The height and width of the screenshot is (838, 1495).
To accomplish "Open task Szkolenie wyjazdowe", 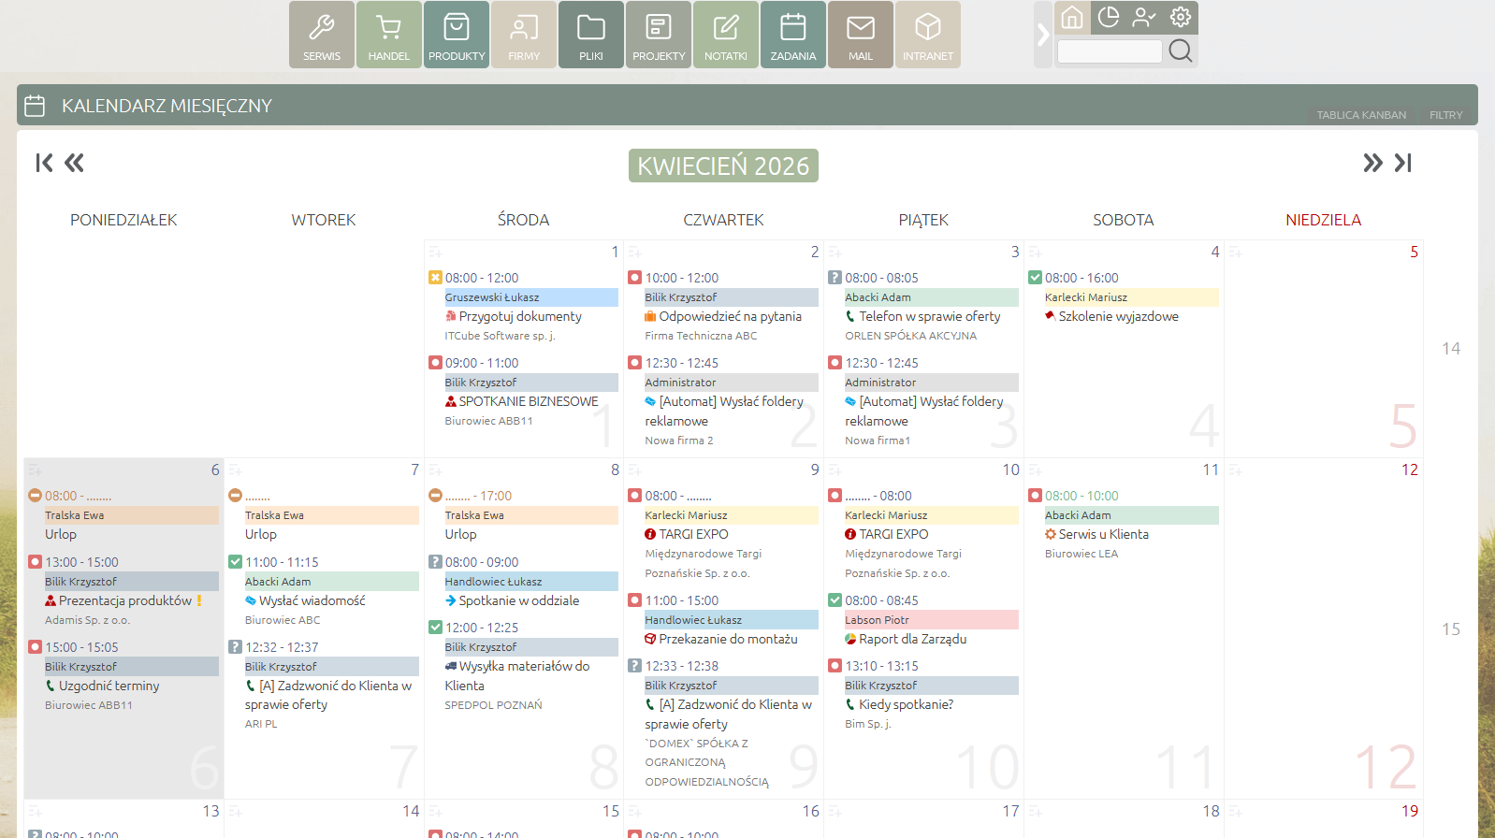I will 1119,316.
